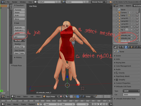
Task: Select the translate manipulator arrow icon
Action: [78, 97]
